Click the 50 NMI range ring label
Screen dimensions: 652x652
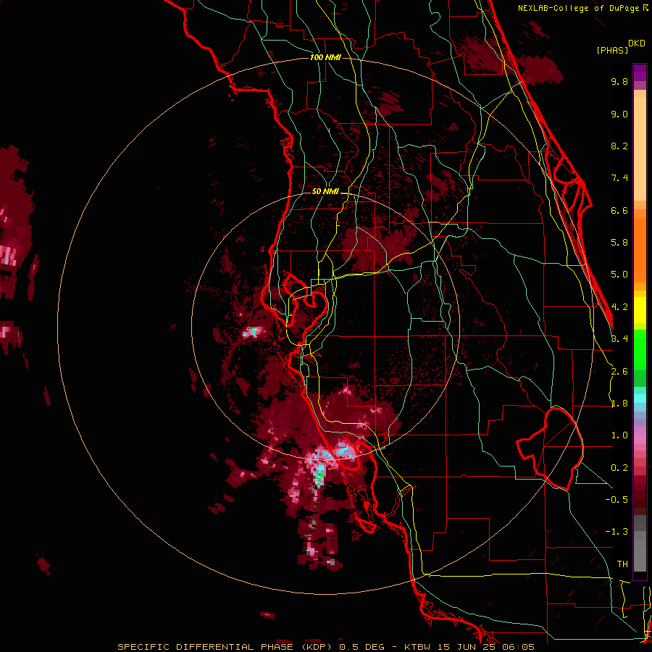pyautogui.click(x=325, y=191)
